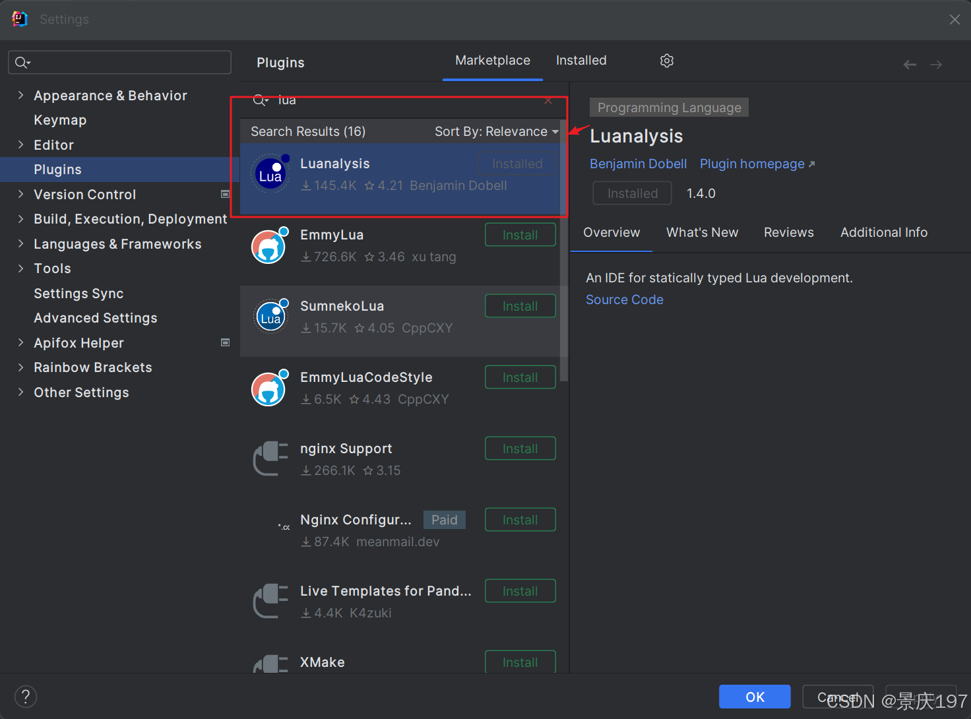
Task: Click the plugin search field containing lua
Action: point(402,100)
